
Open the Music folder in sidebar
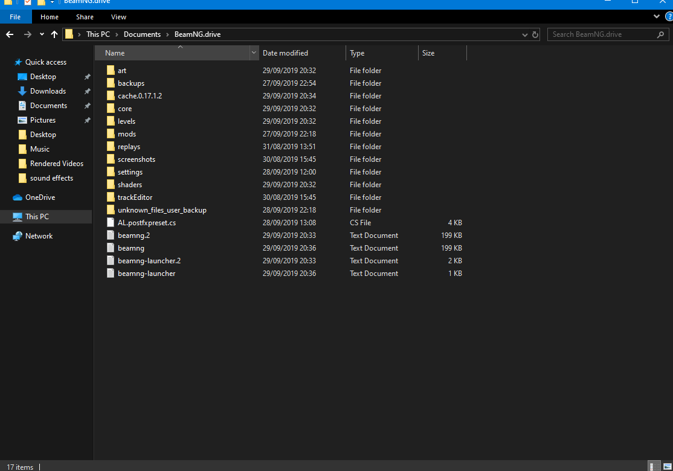pos(39,149)
